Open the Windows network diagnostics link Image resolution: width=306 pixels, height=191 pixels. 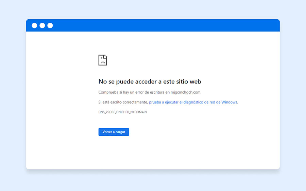(x=193, y=102)
